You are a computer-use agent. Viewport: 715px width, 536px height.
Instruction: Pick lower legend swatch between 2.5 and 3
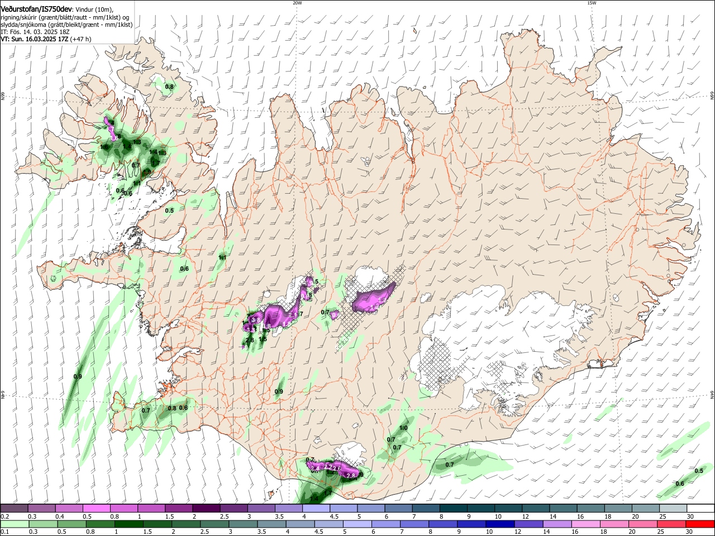pos(214,524)
